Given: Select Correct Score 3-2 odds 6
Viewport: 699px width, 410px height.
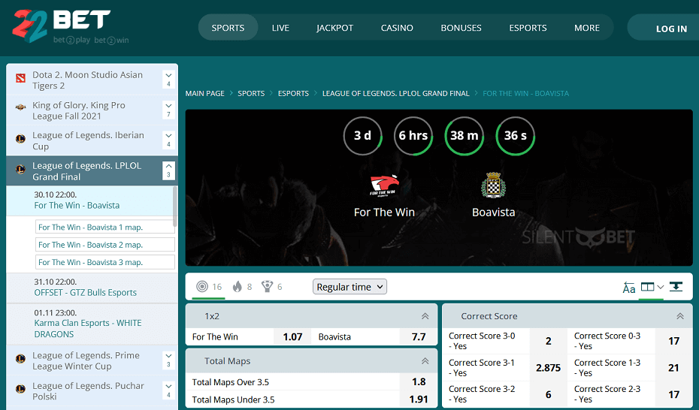Looking at the screenshot, I should (549, 394).
